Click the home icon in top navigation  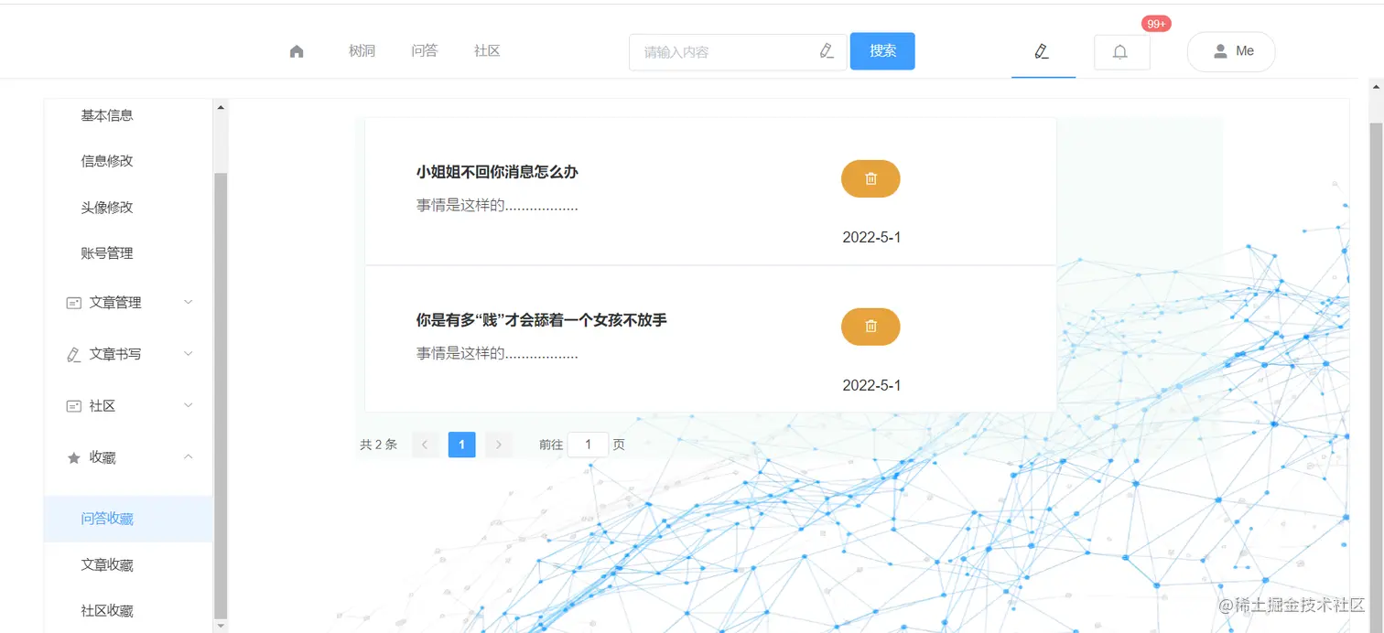point(296,51)
